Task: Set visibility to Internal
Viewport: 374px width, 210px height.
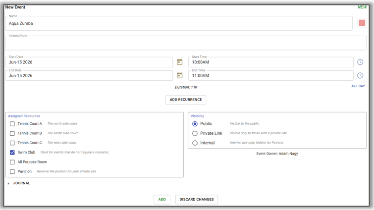Action: [195, 143]
